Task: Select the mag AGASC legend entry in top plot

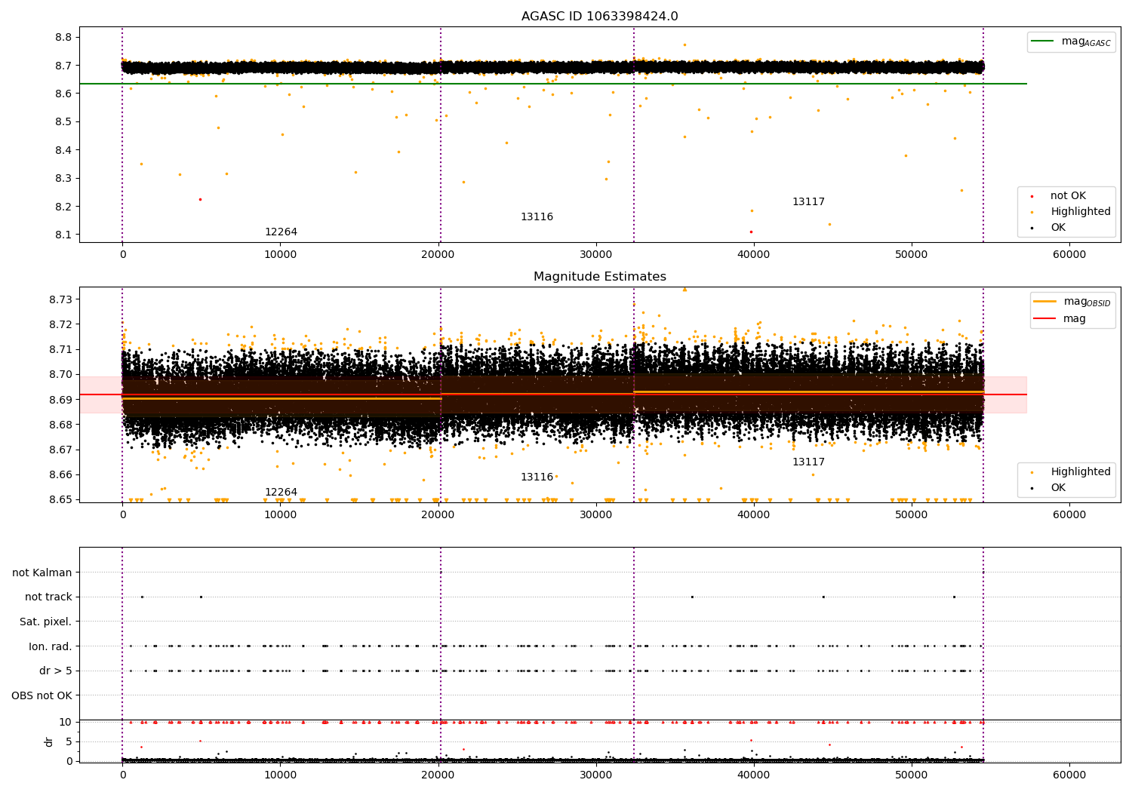Action: pyautogui.click(x=1071, y=42)
